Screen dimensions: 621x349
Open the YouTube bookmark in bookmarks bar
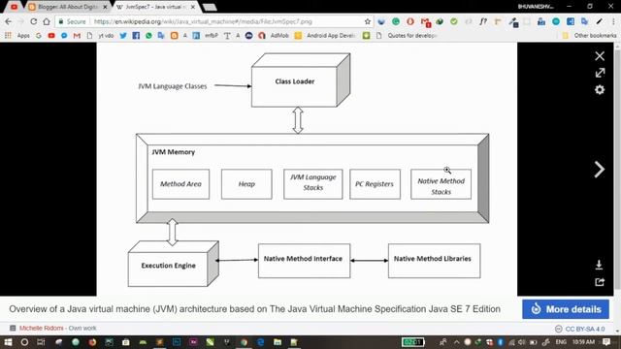[x=51, y=36]
